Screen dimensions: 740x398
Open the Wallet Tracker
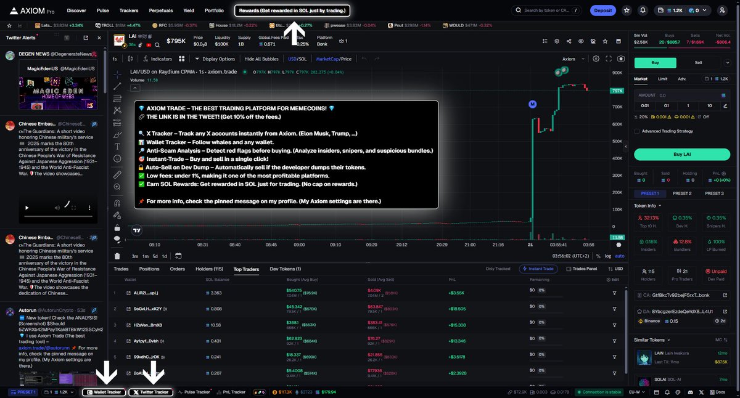click(x=104, y=392)
